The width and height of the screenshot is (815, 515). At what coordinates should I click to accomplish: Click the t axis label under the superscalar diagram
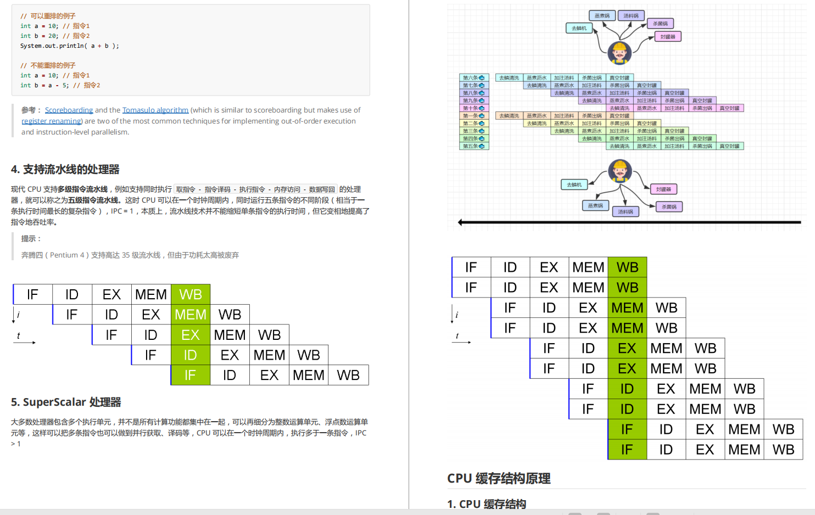457,335
